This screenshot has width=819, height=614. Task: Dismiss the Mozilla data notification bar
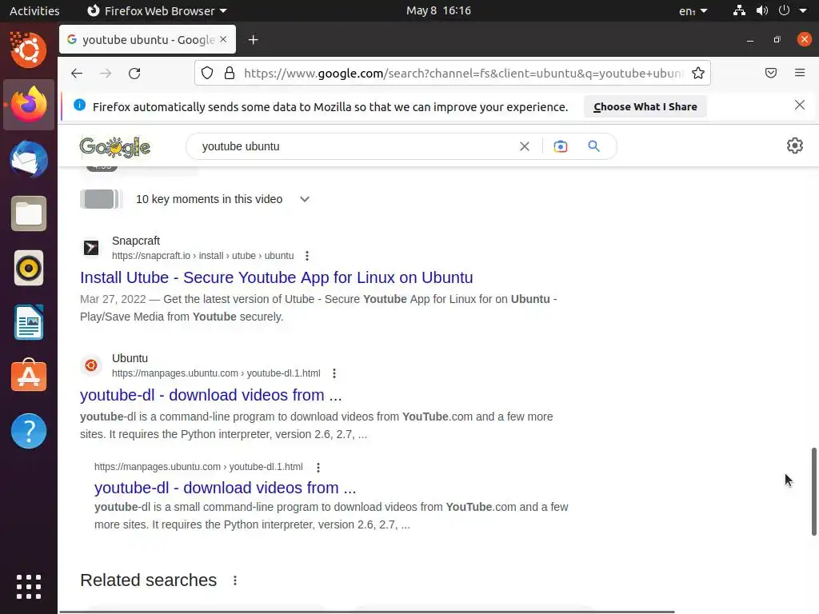(x=800, y=105)
